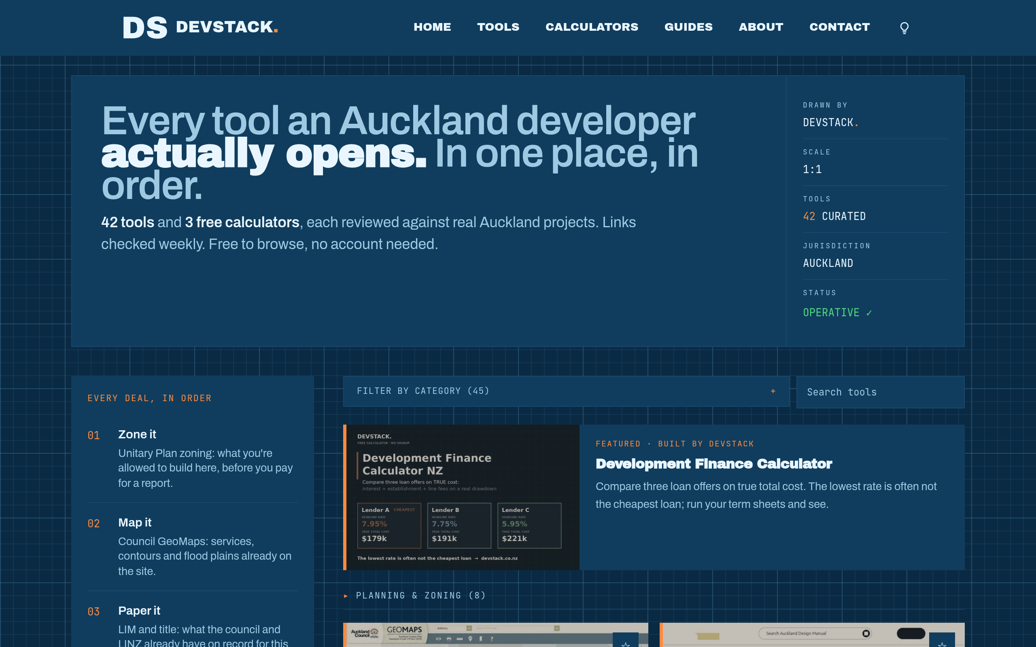The width and height of the screenshot is (1036, 647).
Task: Click step number 03
Action: 94,612
